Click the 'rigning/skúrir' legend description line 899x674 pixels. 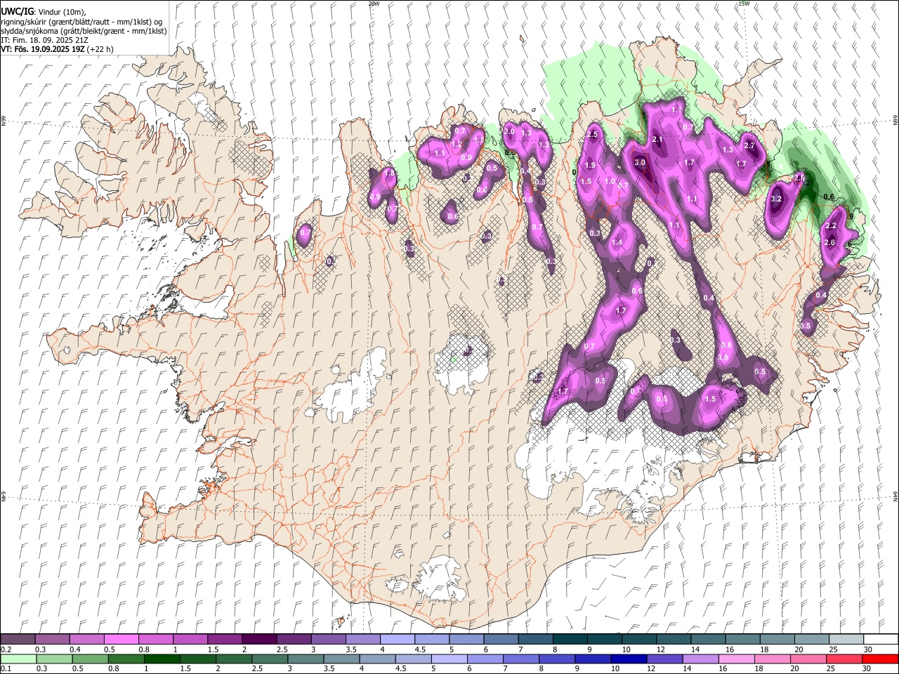(81, 22)
